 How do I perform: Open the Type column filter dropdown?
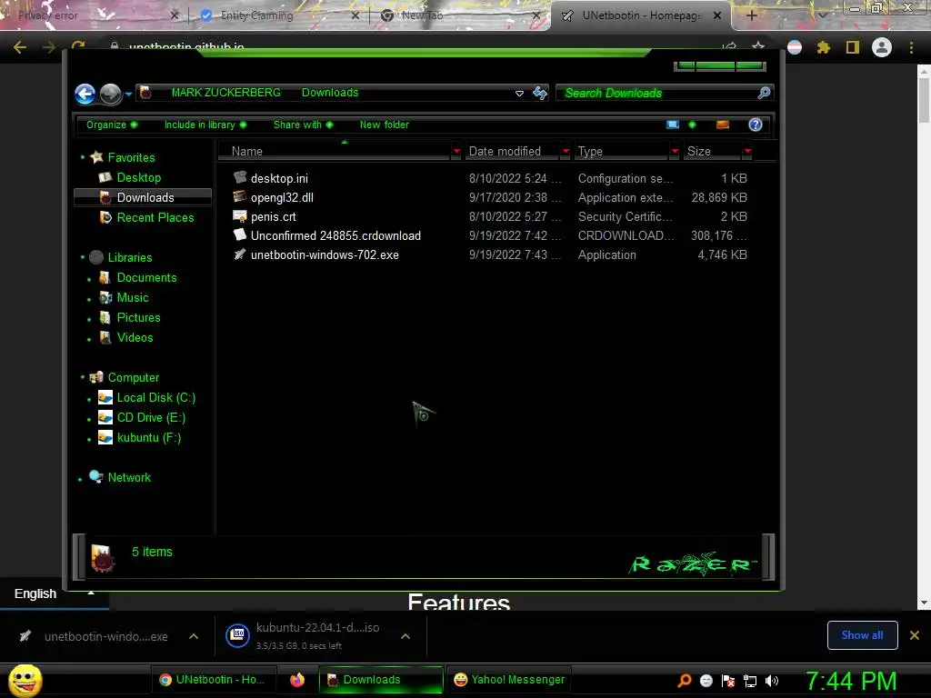[x=675, y=152]
